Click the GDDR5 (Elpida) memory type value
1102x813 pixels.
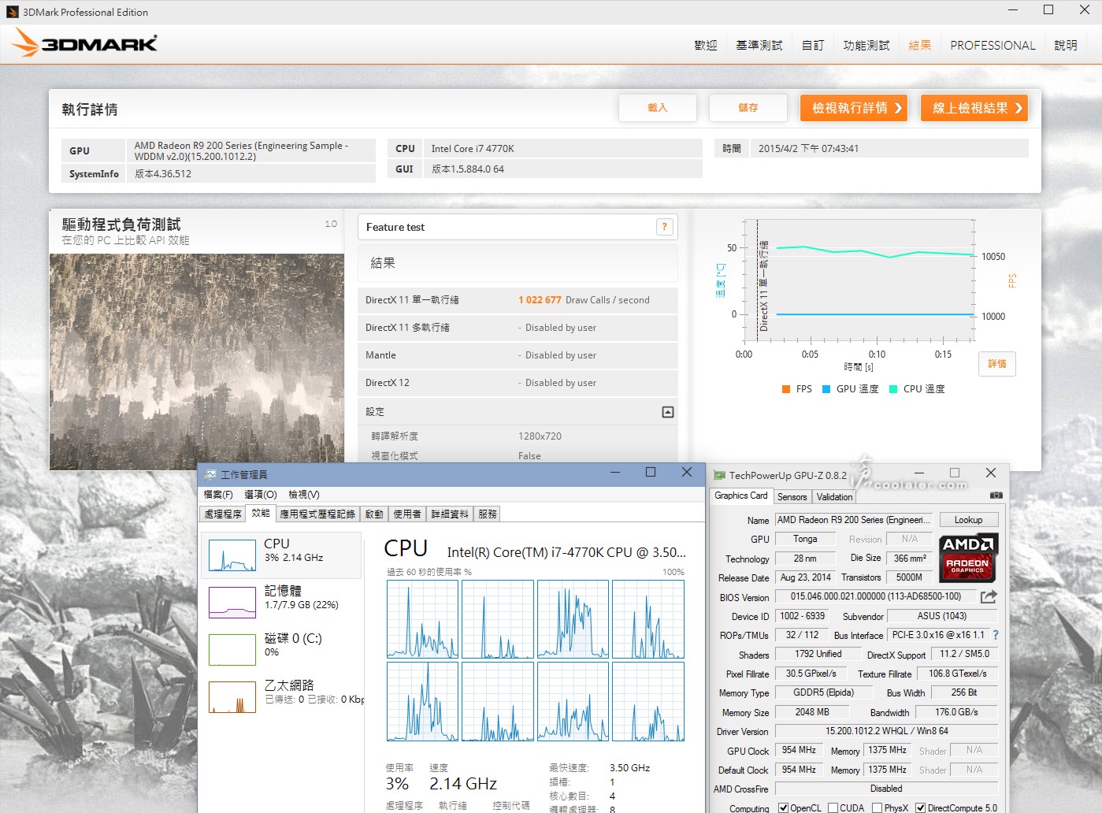(824, 692)
